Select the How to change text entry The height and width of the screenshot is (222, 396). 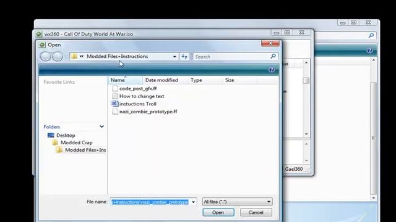pos(142,96)
